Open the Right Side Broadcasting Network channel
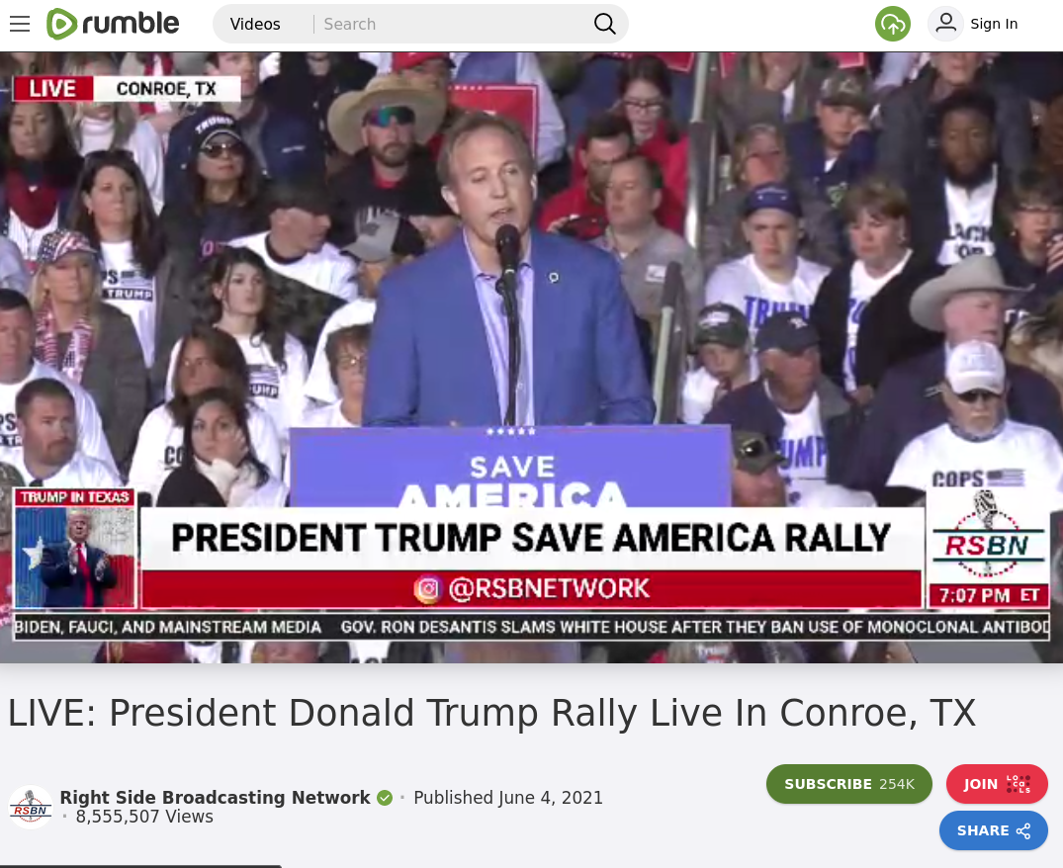 [x=215, y=798]
